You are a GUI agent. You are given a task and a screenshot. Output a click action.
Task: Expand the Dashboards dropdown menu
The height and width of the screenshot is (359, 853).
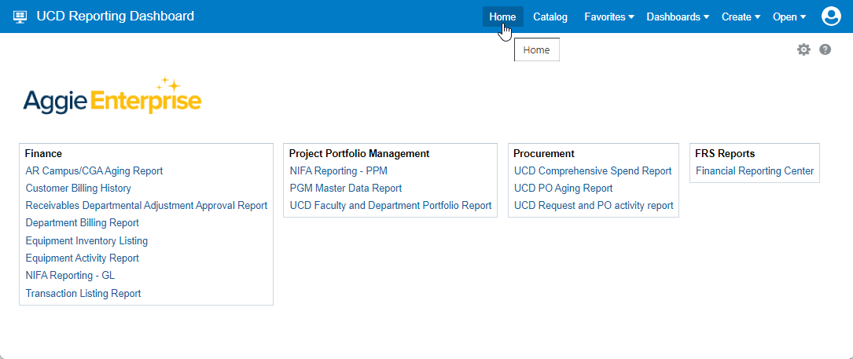point(678,16)
